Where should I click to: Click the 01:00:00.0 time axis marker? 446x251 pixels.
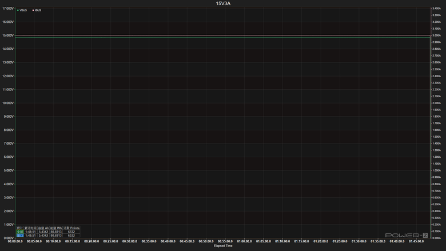[244, 241]
